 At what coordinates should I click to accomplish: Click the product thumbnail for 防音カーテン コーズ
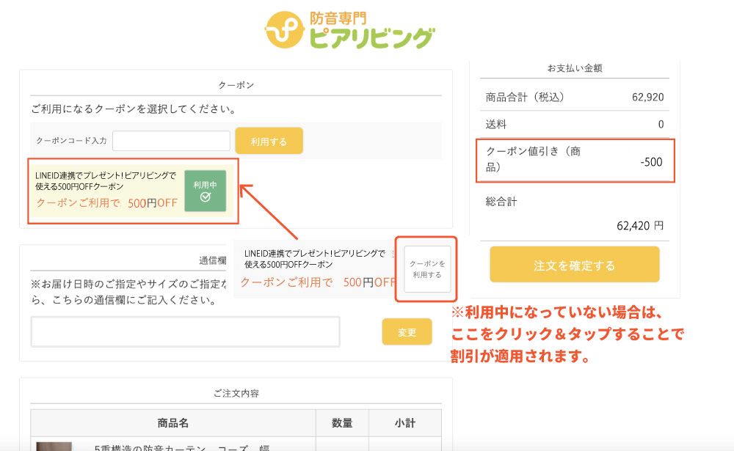(x=53, y=446)
